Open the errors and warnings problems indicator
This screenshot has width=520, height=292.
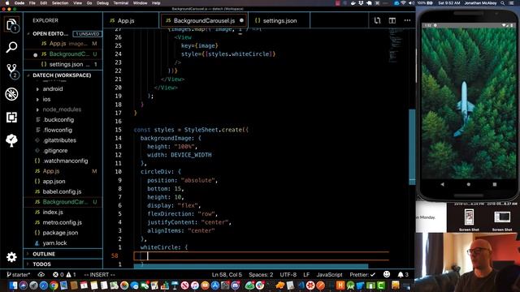pyautogui.click(x=64, y=274)
